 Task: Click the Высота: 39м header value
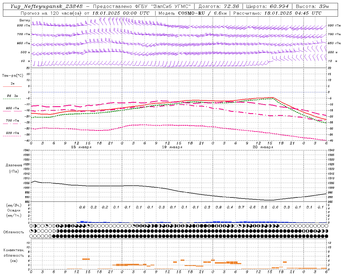(313, 6)
